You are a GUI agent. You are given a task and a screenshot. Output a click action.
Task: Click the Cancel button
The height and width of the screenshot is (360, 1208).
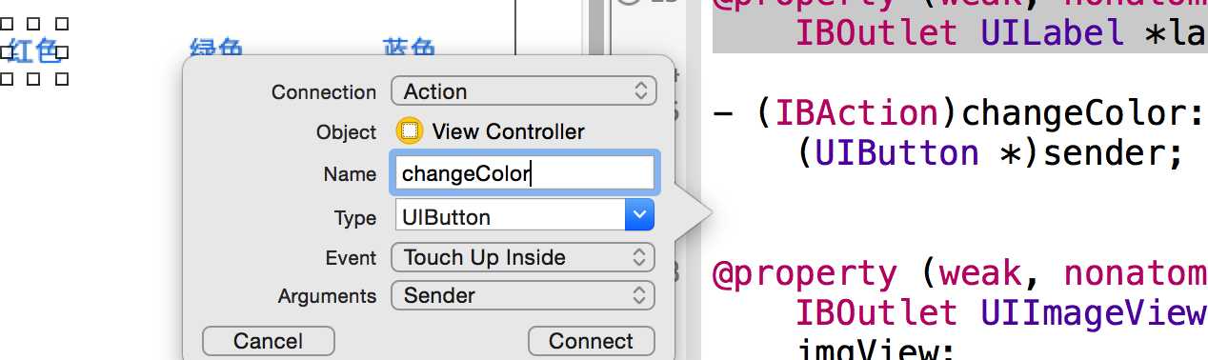(x=269, y=341)
